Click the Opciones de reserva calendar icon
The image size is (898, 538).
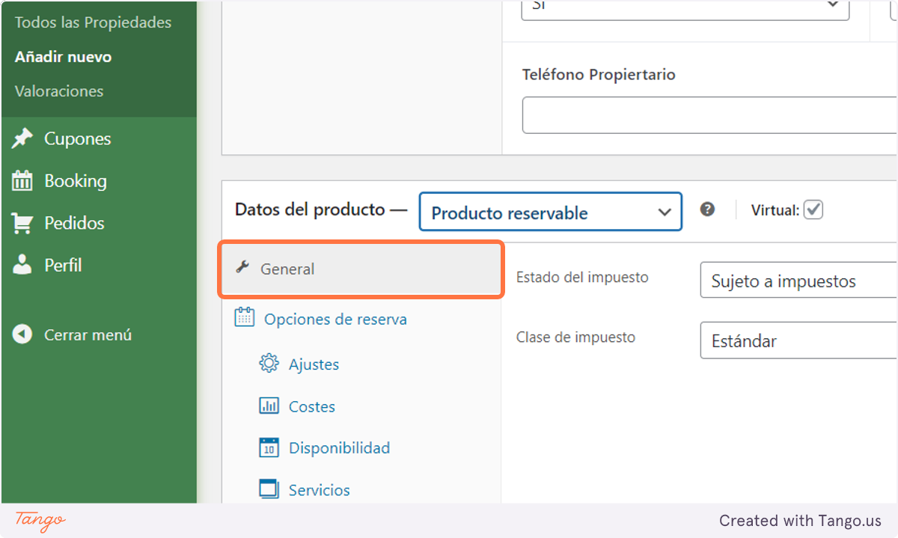pyautogui.click(x=244, y=317)
